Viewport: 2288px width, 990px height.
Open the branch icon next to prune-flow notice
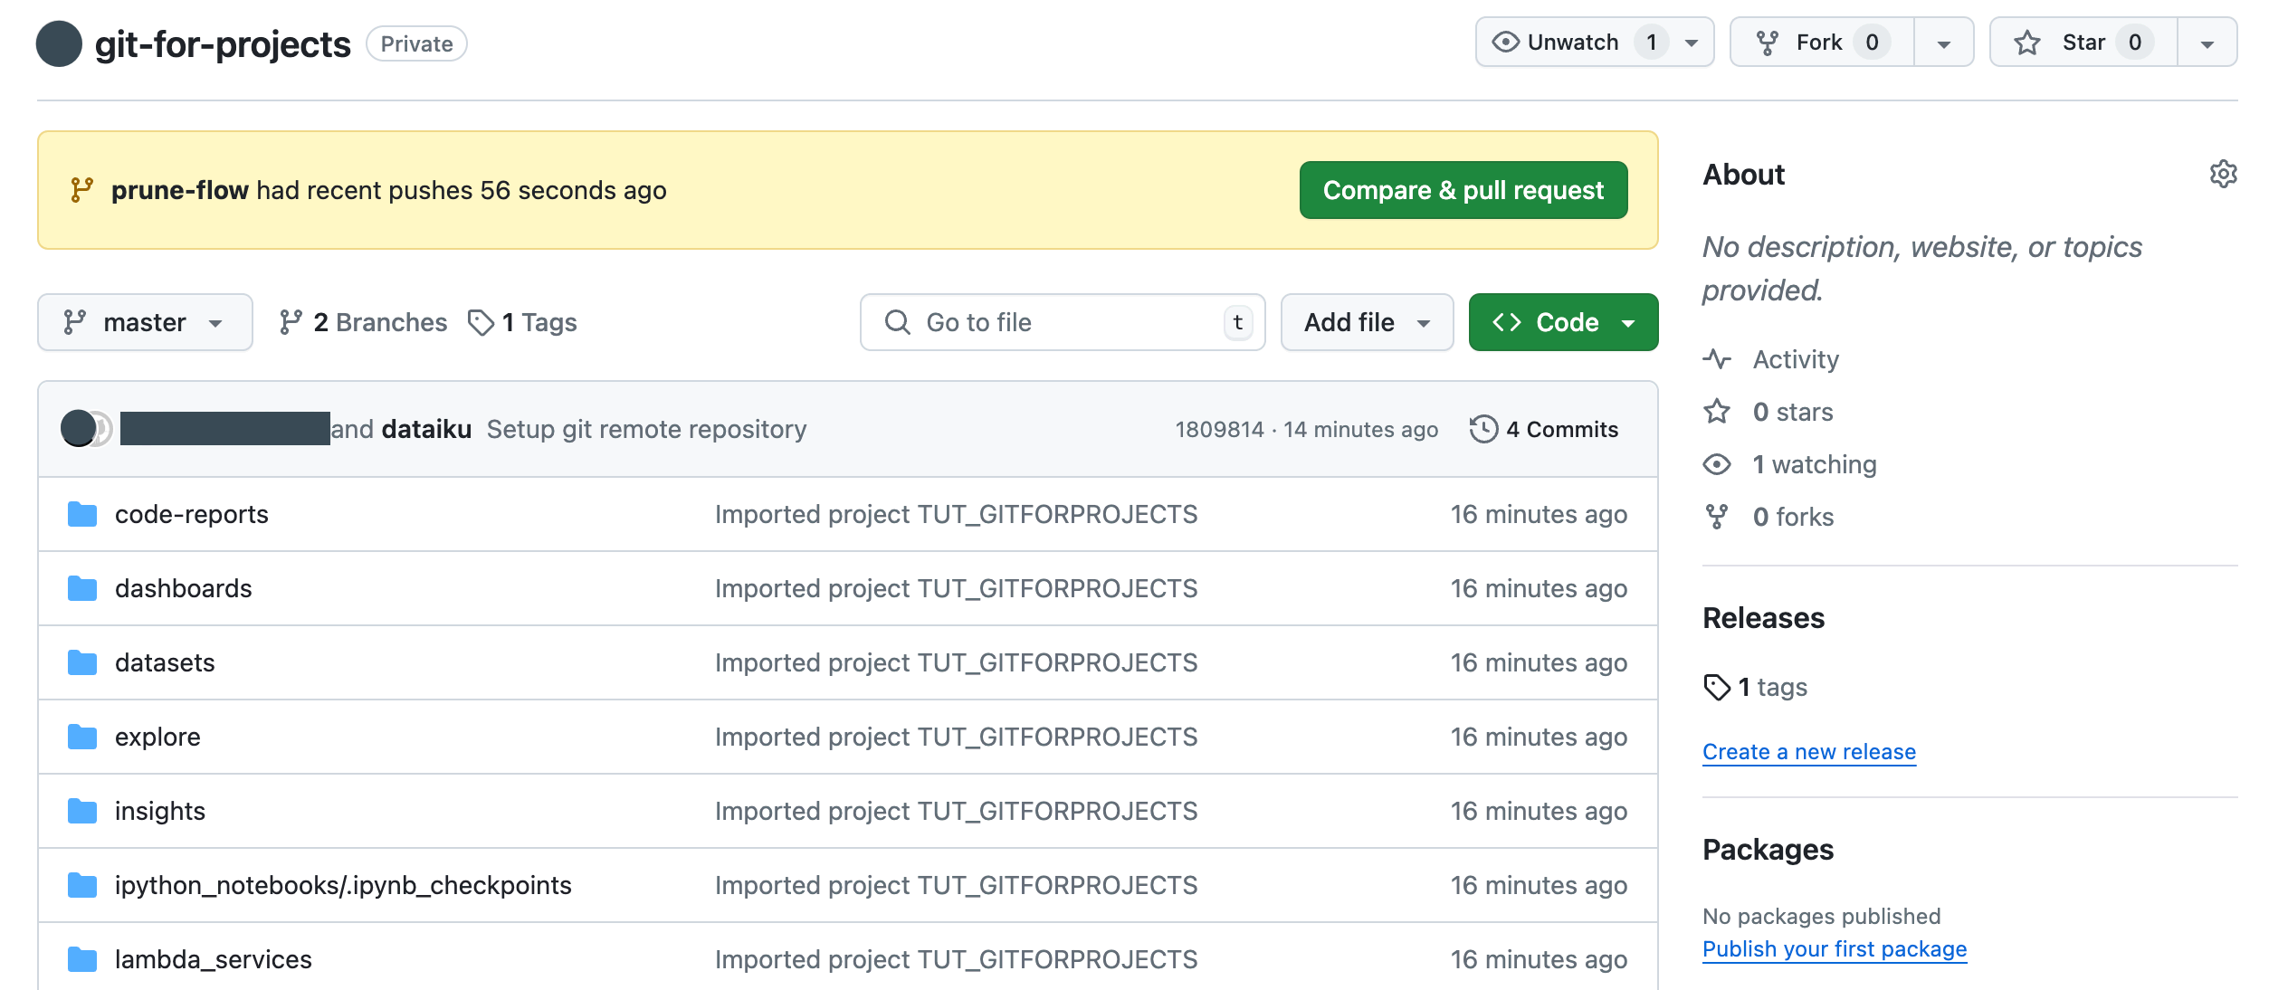coord(81,189)
